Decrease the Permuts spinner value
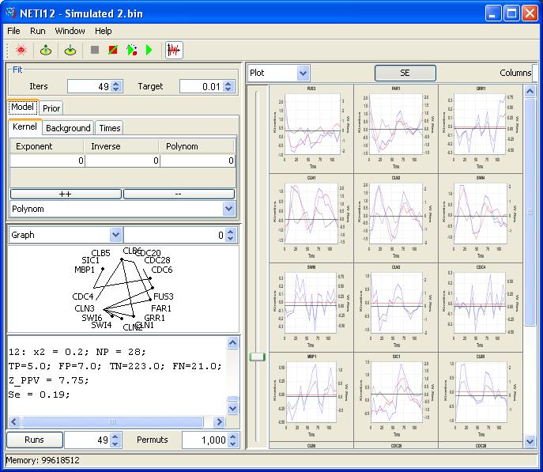 click(x=233, y=444)
